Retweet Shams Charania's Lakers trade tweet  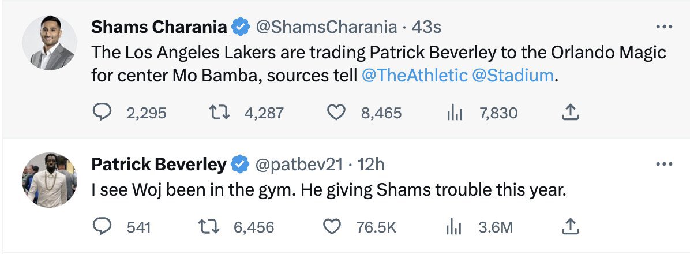(x=219, y=113)
